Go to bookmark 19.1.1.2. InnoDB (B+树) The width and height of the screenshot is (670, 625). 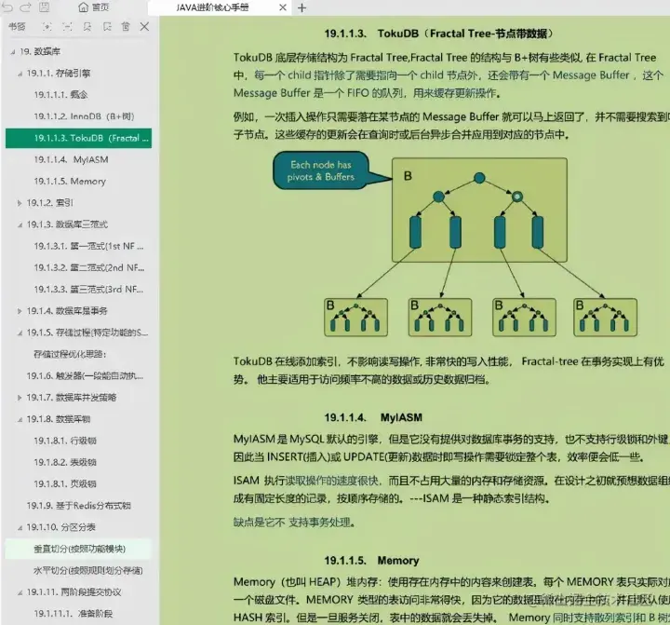(84, 116)
